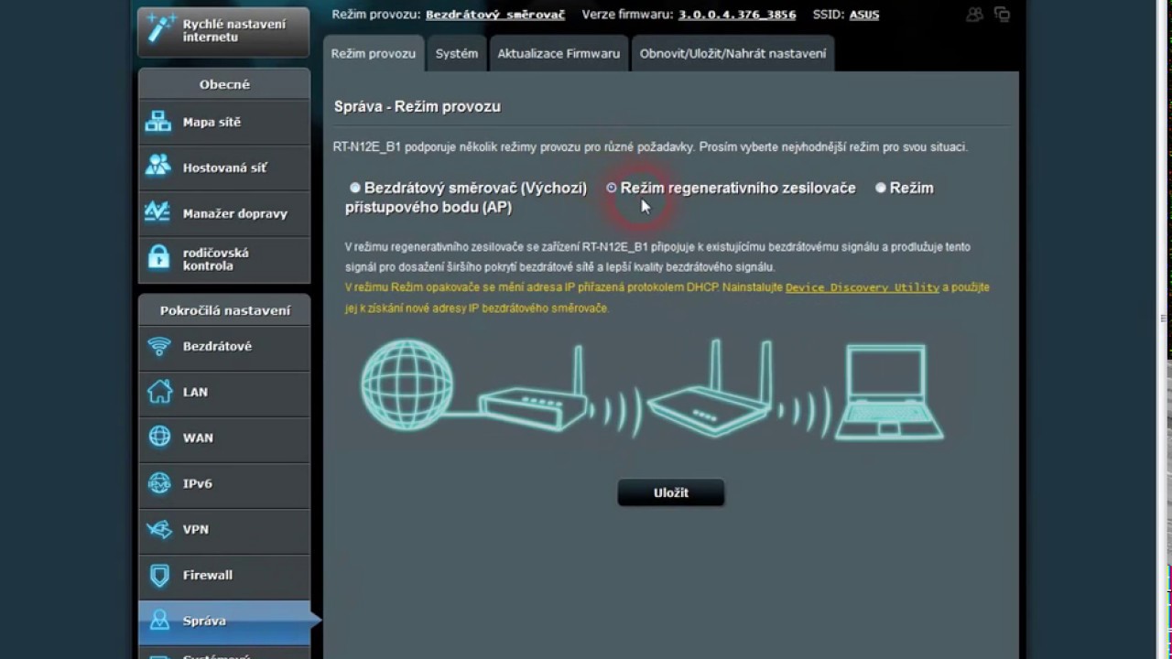
Task: Open the Rychlé nastavení internetu wizard icon
Action: 160,28
